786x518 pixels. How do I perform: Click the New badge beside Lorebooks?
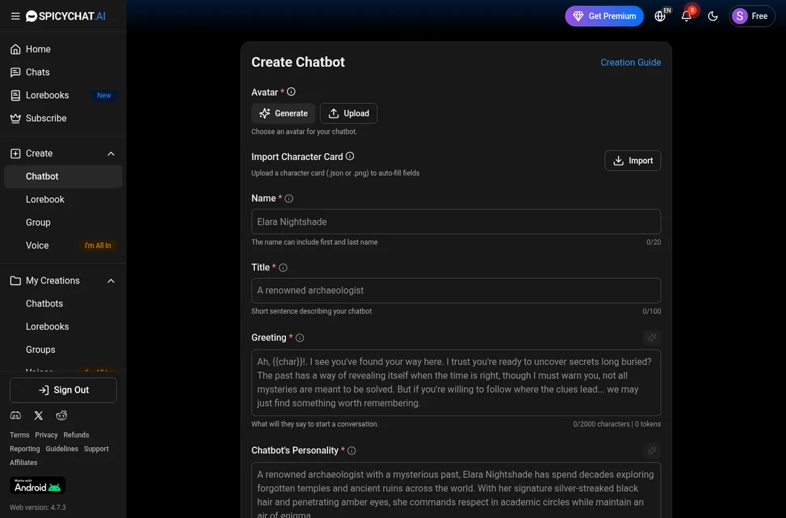(104, 96)
